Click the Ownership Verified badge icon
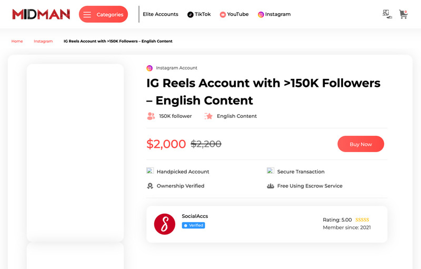 (150, 186)
